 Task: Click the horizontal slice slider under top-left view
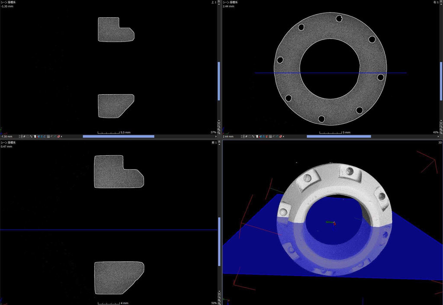coord(118,137)
